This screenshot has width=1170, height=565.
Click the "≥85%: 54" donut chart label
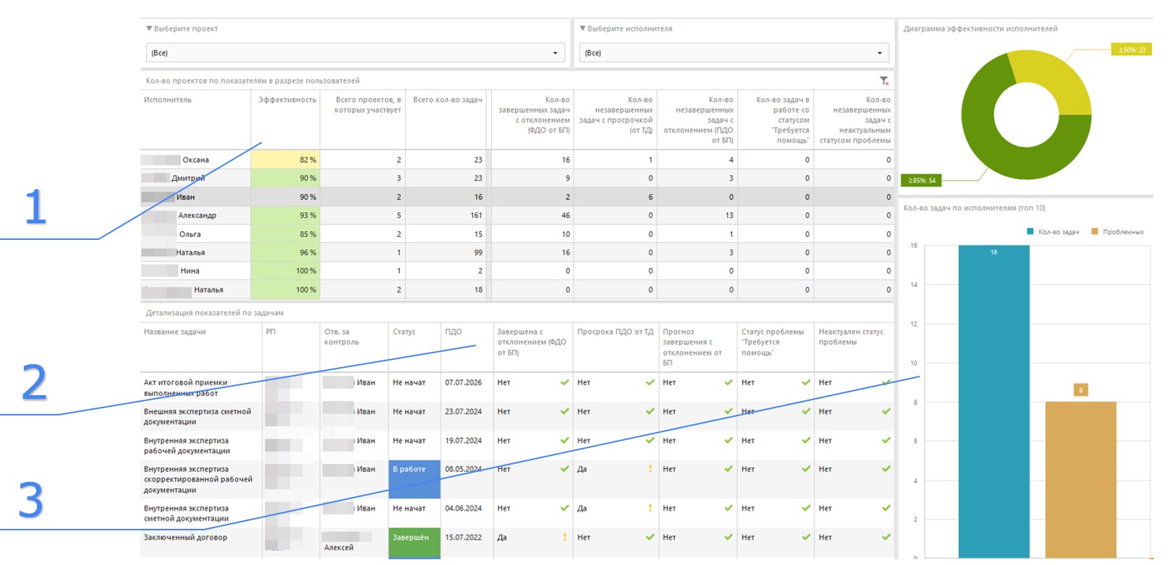(921, 181)
